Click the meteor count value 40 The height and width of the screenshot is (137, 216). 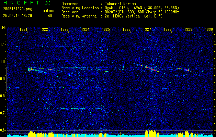pos(50,16)
